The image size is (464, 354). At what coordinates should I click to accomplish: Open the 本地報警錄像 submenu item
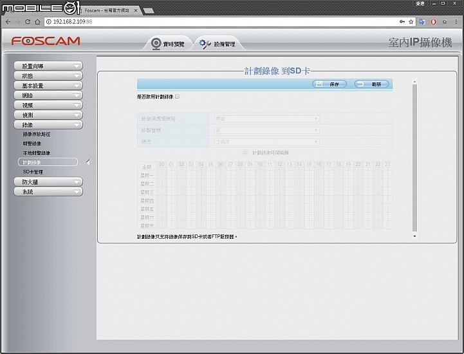[37, 153]
